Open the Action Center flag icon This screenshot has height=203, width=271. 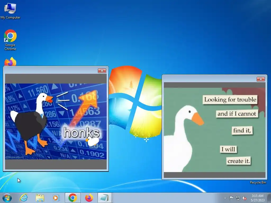(231, 198)
